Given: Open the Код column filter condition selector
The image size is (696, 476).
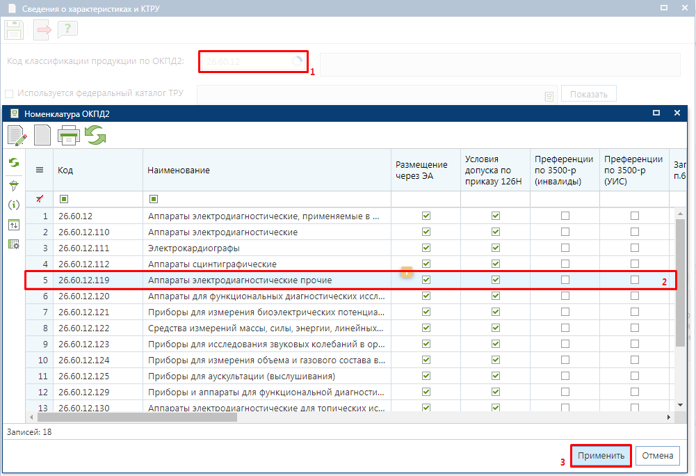Looking at the screenshot, I should (x=64, y=198).
